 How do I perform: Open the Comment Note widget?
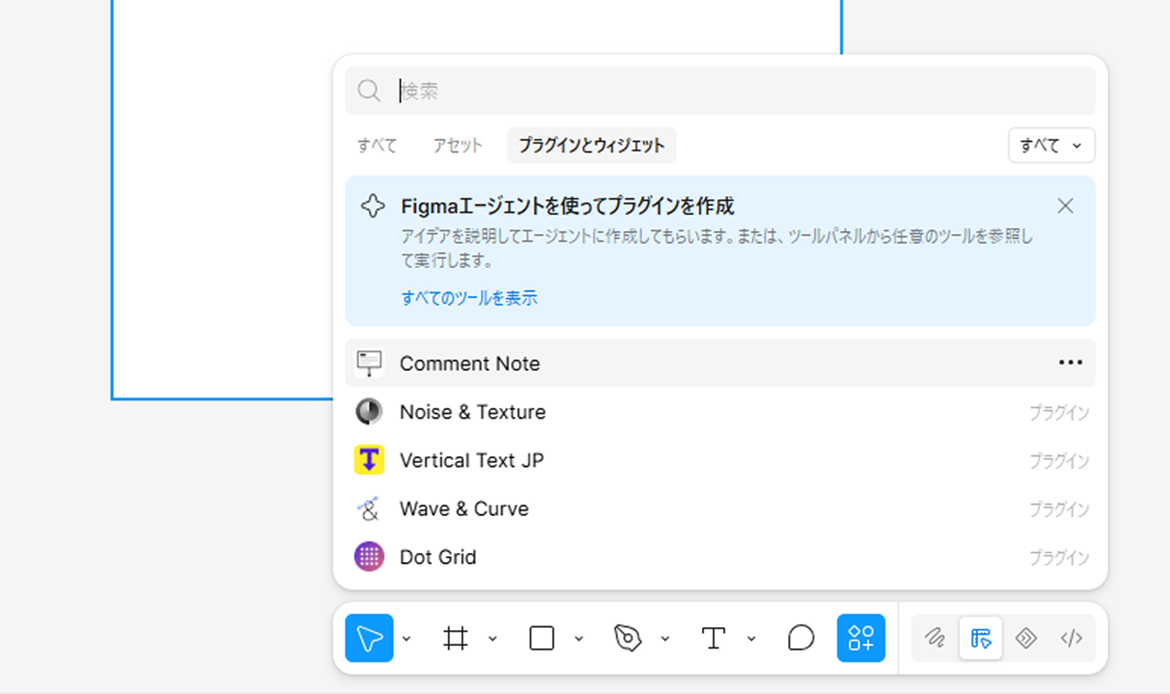pos(721,363)
